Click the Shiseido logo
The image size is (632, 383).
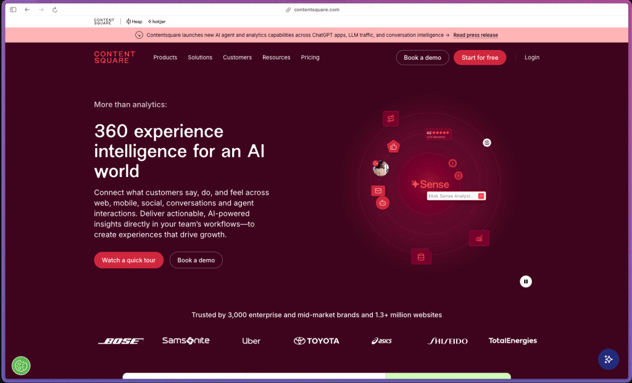(x=447, y=341)
